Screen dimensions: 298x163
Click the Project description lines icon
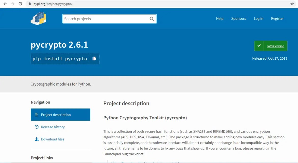tap(37, 115)
